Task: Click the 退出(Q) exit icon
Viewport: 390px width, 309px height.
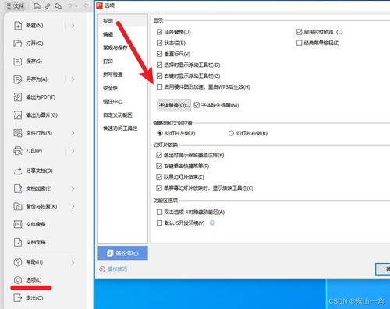Action: [18, 298]
